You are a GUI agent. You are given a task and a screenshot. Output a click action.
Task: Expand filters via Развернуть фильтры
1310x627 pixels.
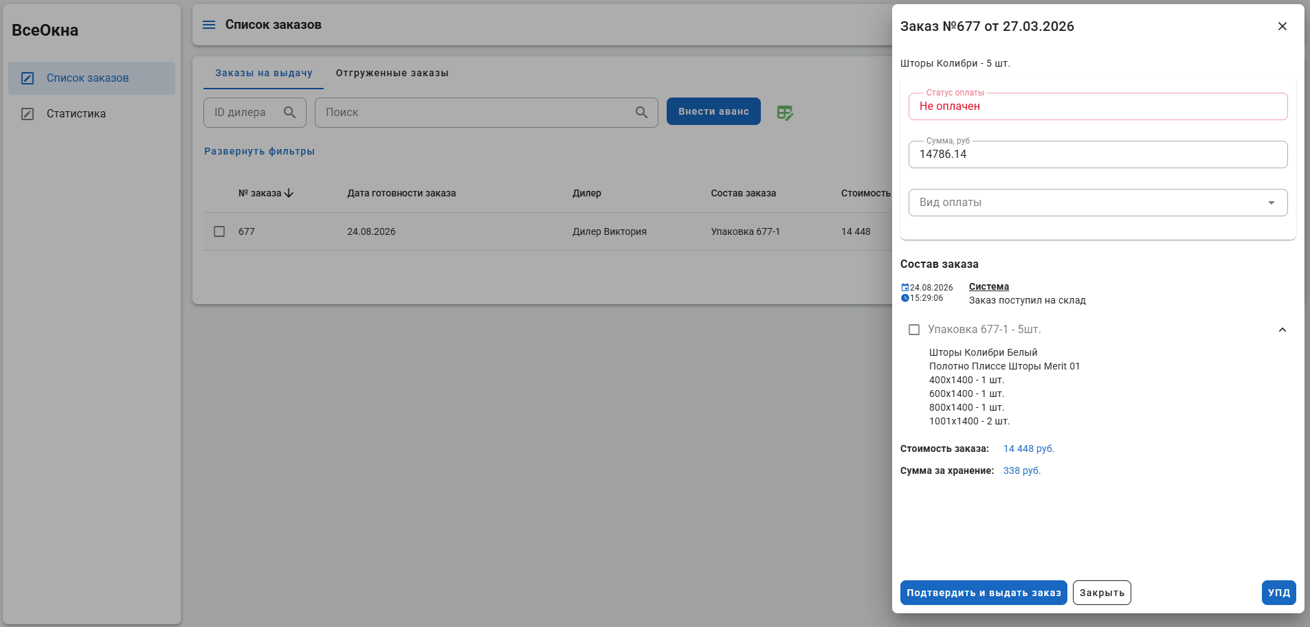click(x=259, y=151)
